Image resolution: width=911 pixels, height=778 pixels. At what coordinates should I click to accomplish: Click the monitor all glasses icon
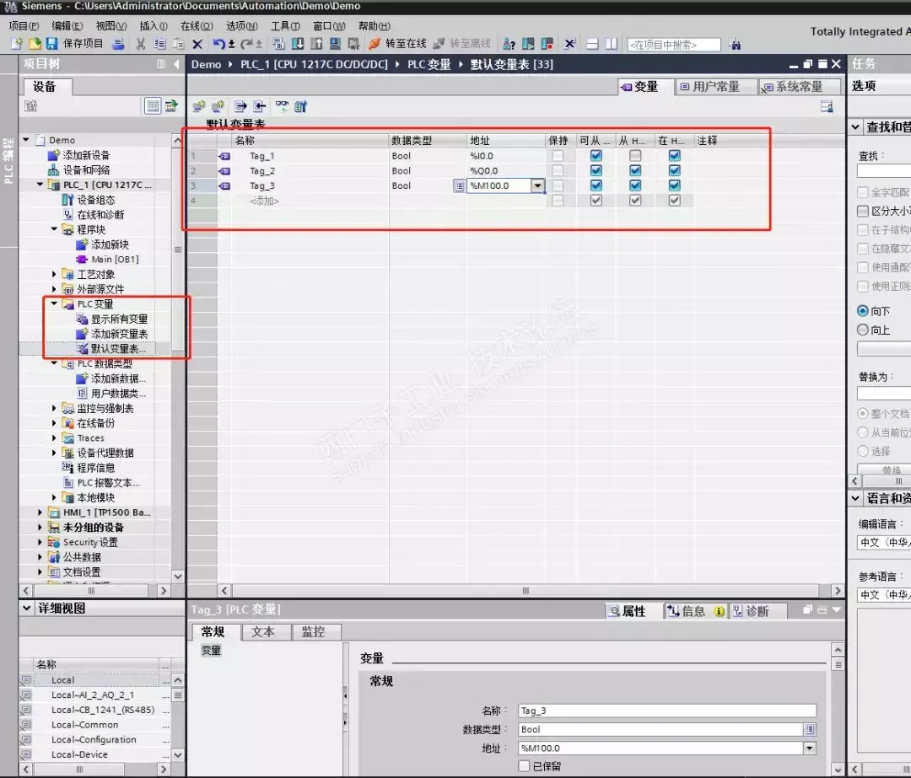(282, 106)
